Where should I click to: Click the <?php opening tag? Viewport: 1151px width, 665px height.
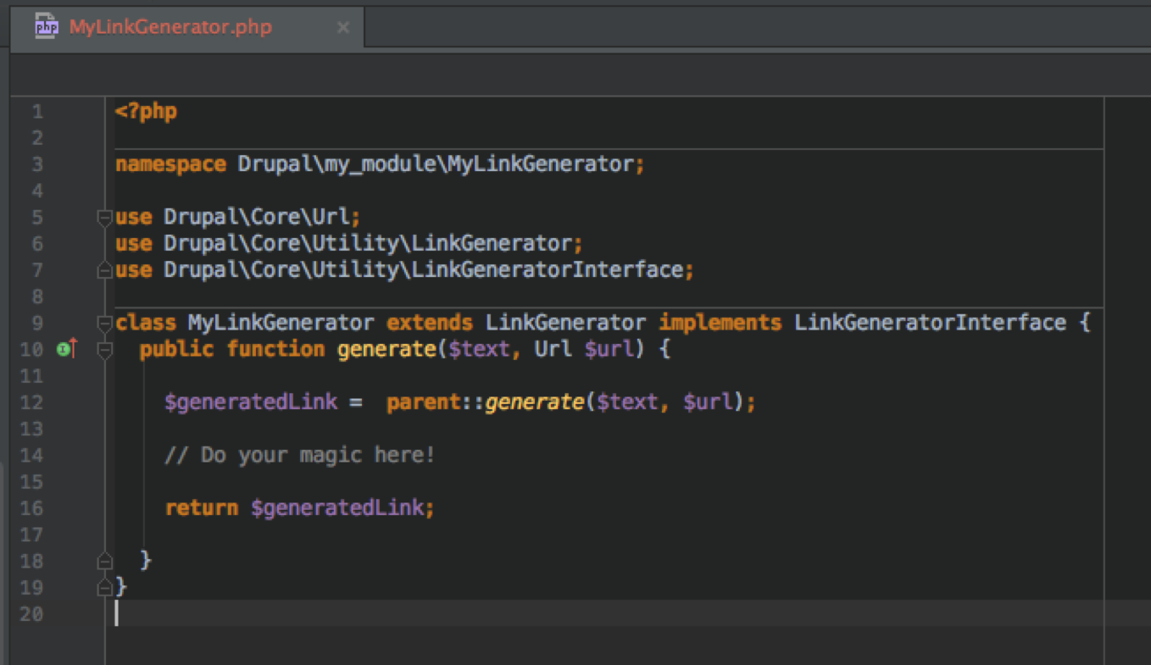click(x=147, y=112)
